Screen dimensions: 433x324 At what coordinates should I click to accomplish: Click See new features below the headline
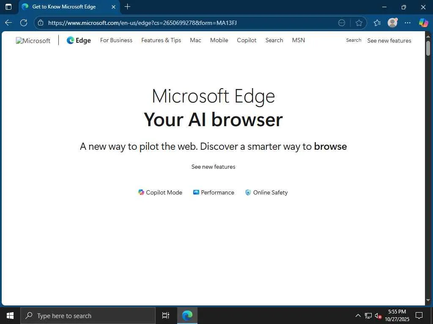pyautogui.click(x=213, y=167)
